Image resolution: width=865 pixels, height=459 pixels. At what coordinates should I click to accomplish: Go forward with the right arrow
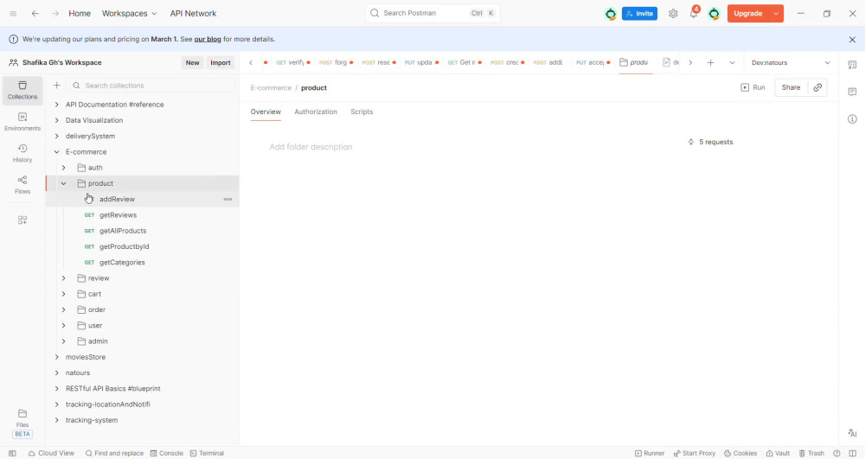click(x=55, y=13)
